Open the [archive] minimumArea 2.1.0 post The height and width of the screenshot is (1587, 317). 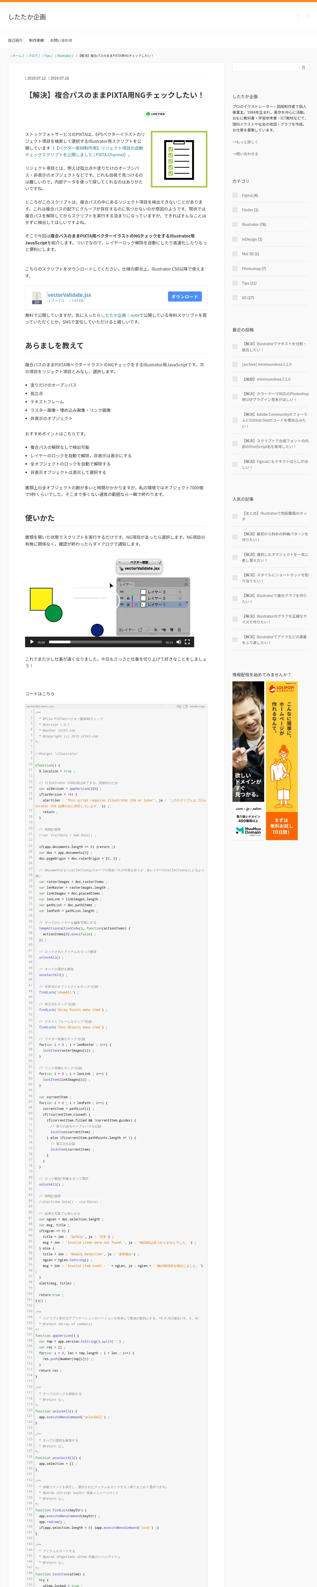267,364
